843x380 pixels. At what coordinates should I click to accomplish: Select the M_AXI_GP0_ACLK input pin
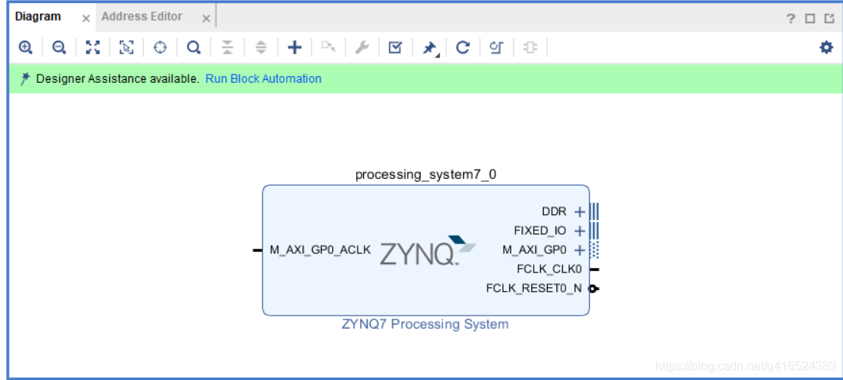pos(258,250)
